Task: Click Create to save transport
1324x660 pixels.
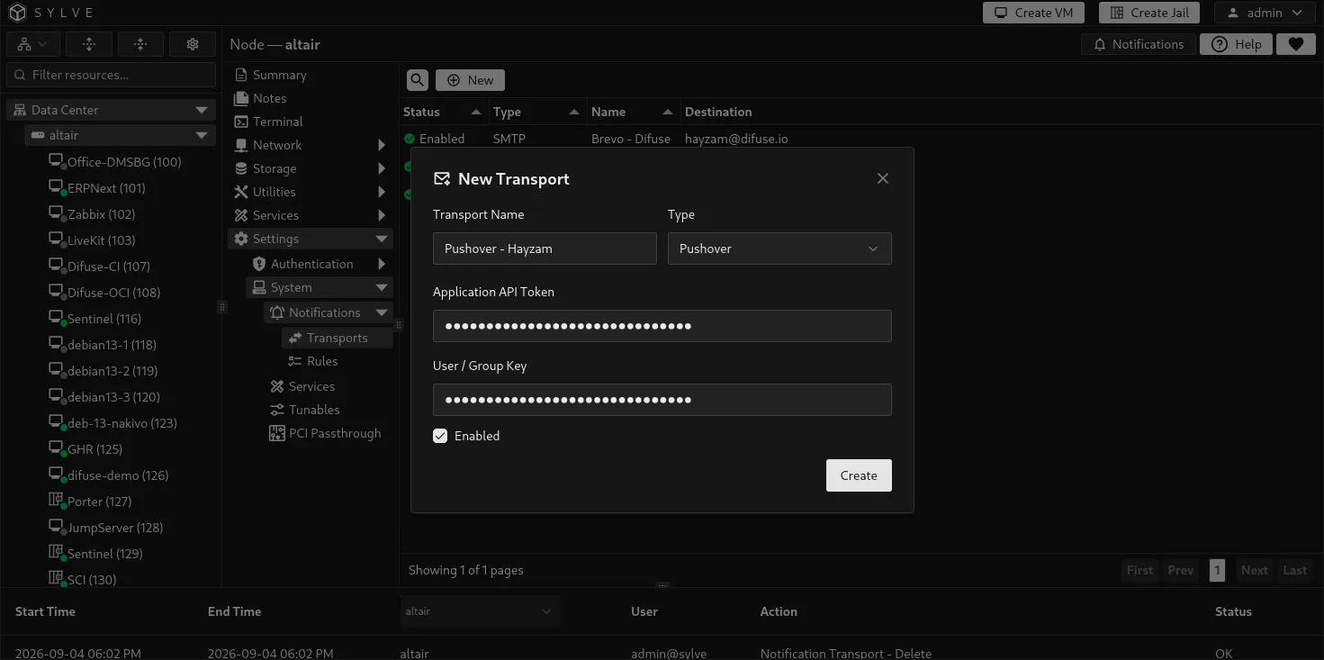Action: pyautogui.click(x=859, y=475)
